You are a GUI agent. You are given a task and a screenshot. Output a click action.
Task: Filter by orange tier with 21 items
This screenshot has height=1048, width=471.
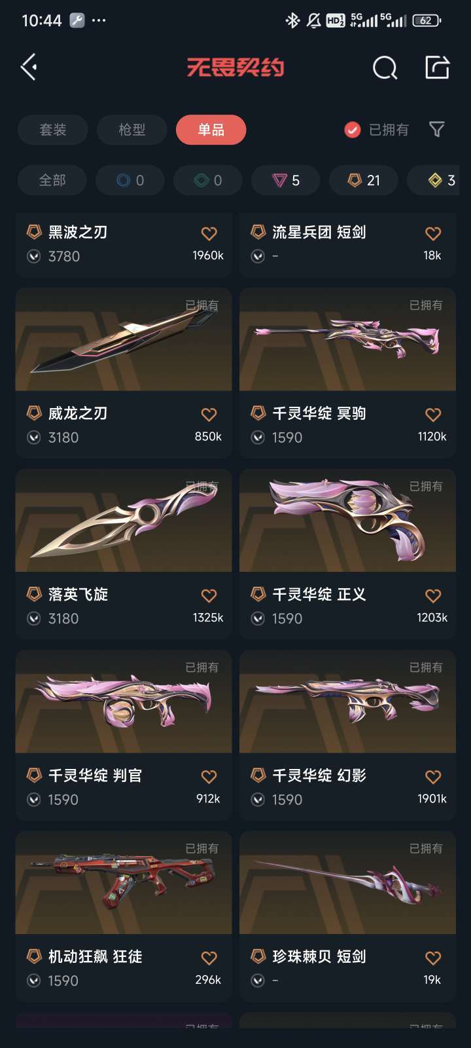click(x=364, y=180)
